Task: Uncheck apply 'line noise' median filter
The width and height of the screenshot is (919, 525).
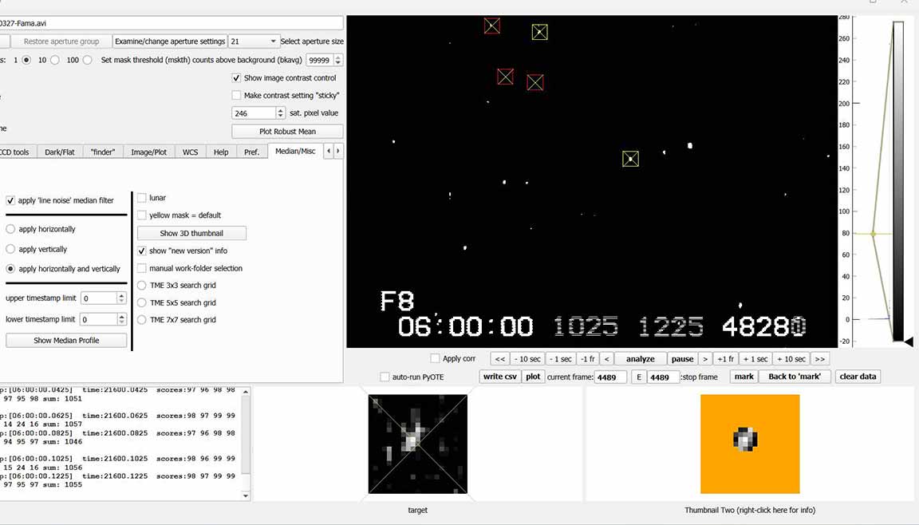Action: pyautogui.click(x=10, y=201)
